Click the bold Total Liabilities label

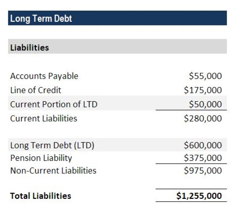40,196
